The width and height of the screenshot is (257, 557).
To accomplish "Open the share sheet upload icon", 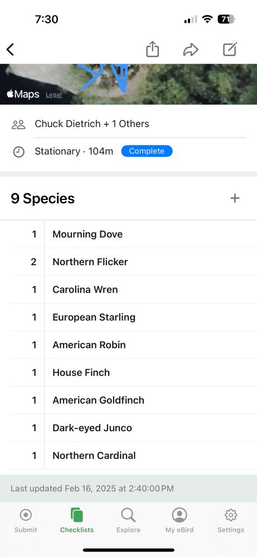I will (x=153, y=49).
